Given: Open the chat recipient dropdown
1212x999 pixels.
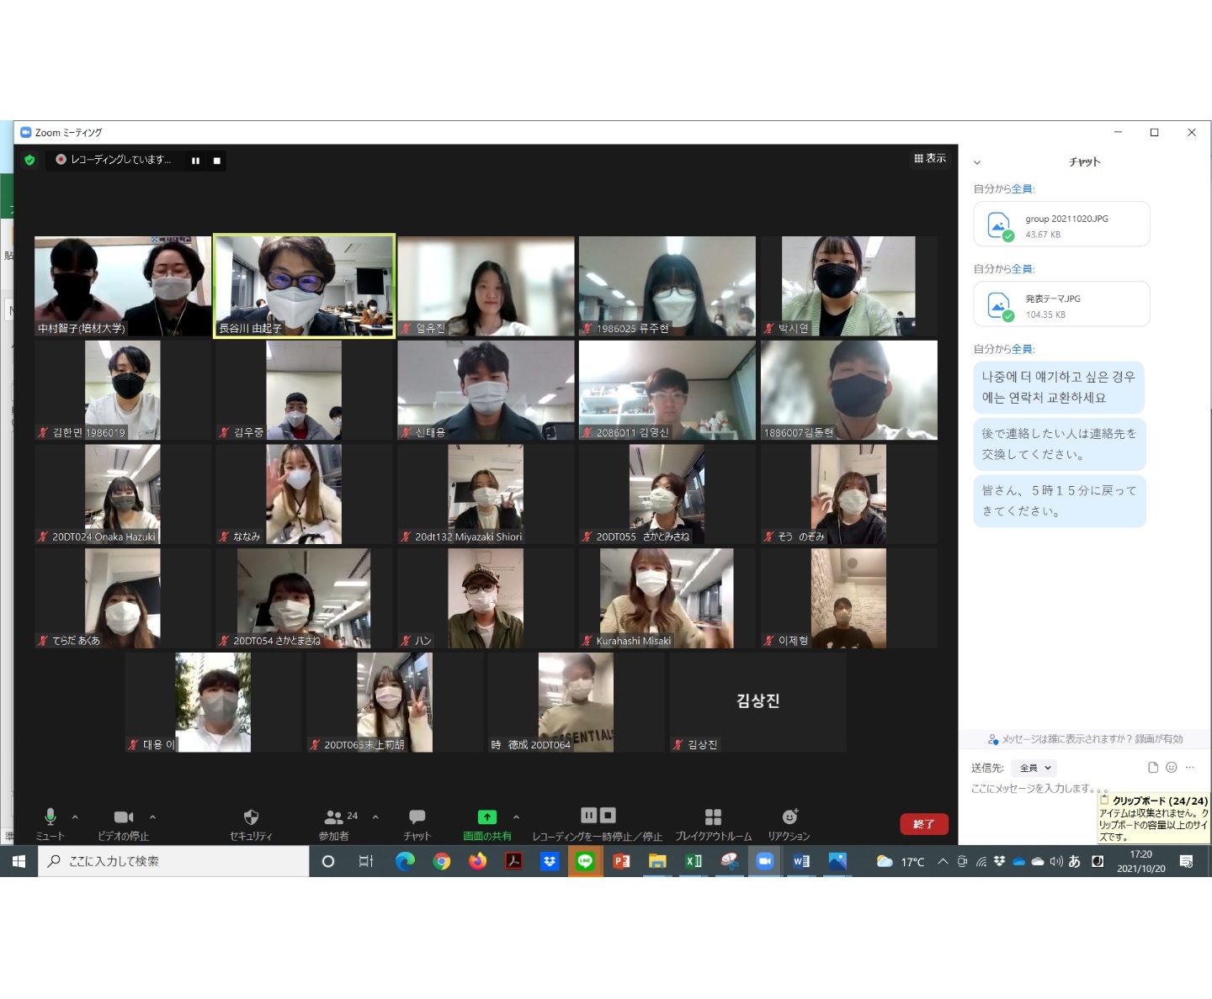Looking at the screenshot, I should (1035, 768).
